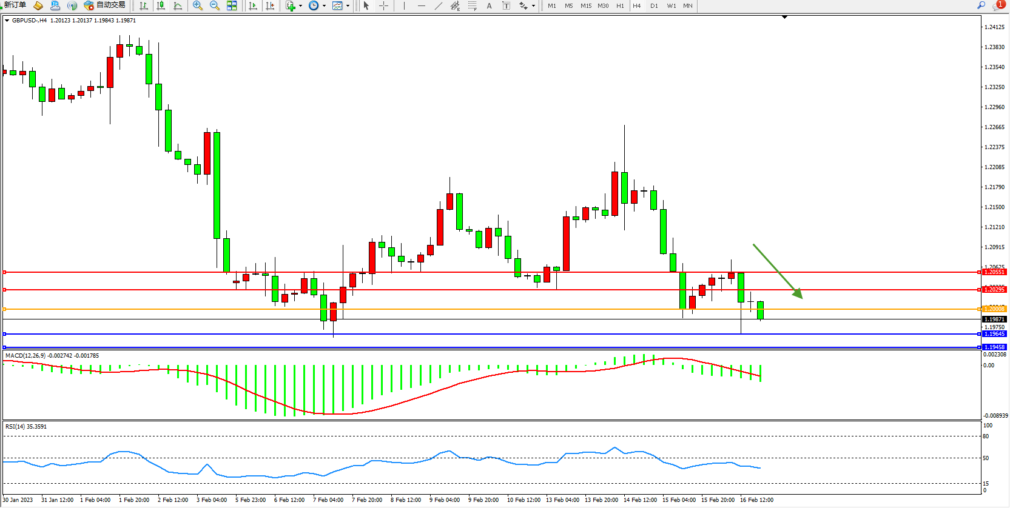
Task: Open the search magnifier icon
Action: [981, 5]
